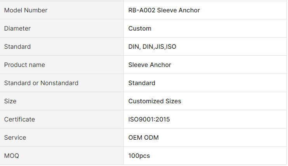Select the Customized Sizes value
Screen dimensions: 288x166
[x=154, y=101]
